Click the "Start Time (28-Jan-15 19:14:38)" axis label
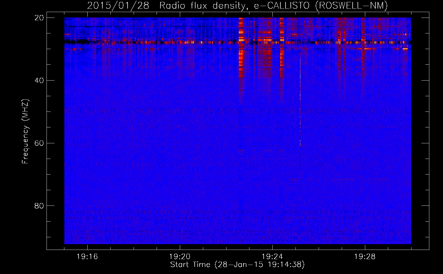 [237, 265]
